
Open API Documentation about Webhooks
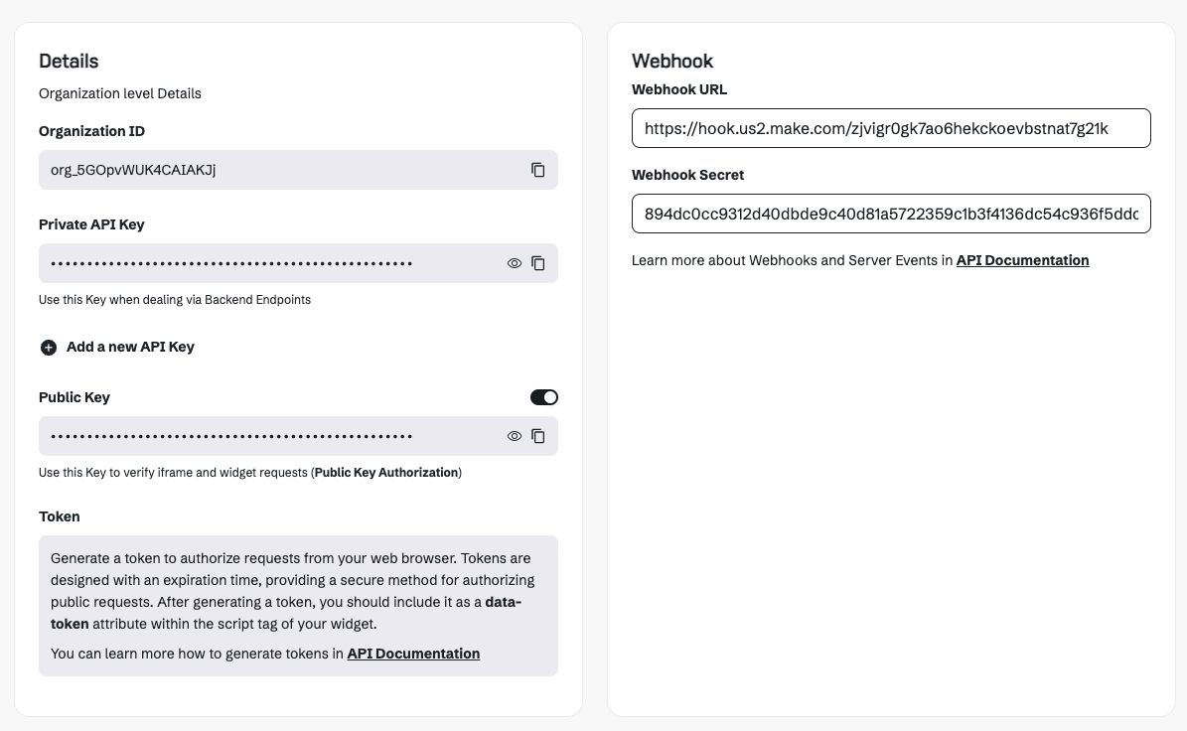1022,260
